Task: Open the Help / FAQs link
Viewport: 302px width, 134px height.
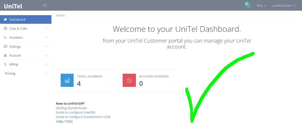Action: tap(64, 121)
